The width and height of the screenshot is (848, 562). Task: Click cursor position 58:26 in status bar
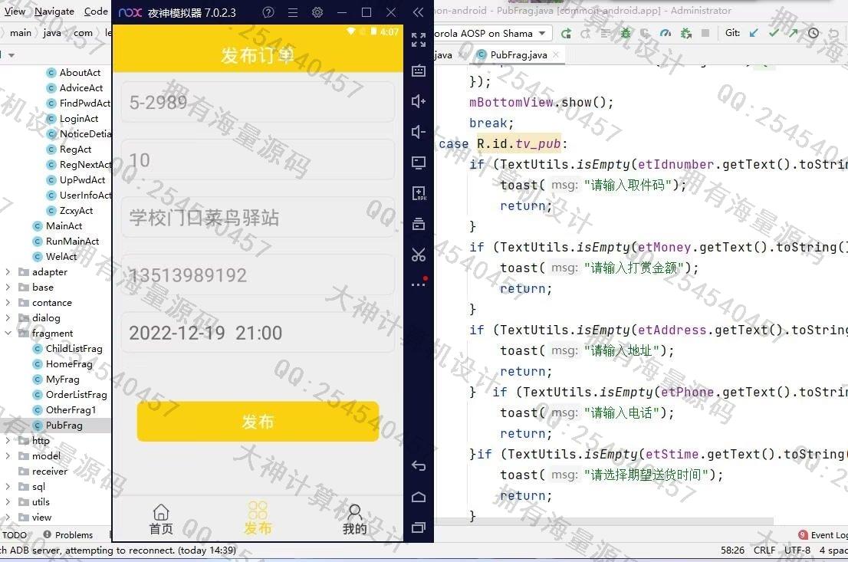tap(732, 550)
